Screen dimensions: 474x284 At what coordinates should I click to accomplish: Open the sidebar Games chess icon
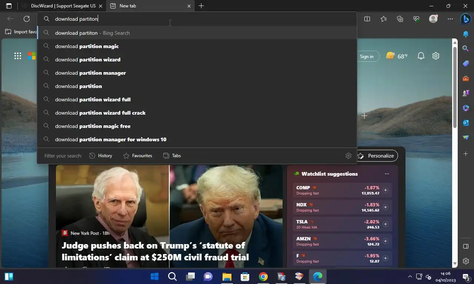click(x=466, y=93)
